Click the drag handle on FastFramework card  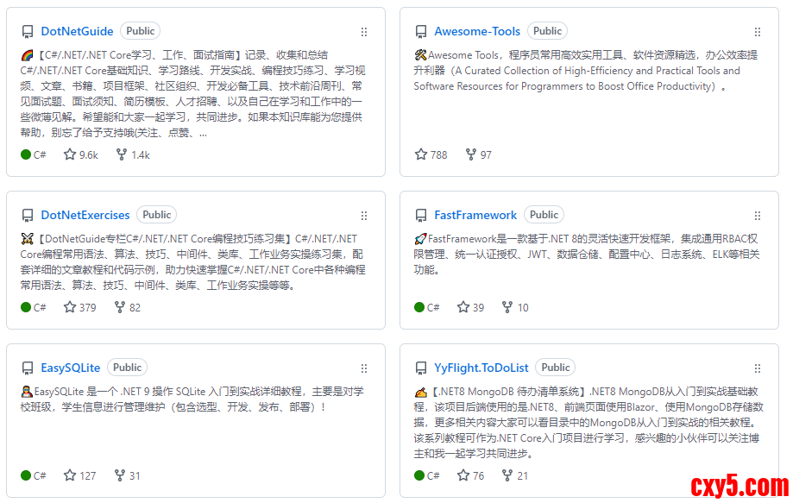click(757, 216)
